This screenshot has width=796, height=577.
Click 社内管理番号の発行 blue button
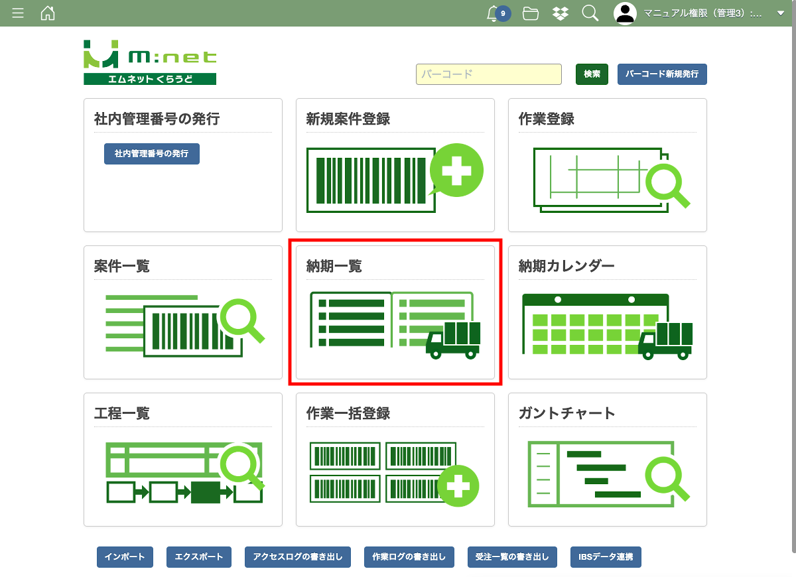click(151, 153)
